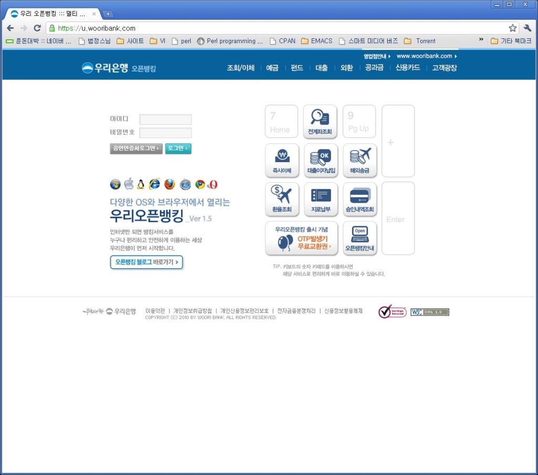Click the 공인인증서로그인 button
Screen dimensions: 538x475
tap(136, 149)
